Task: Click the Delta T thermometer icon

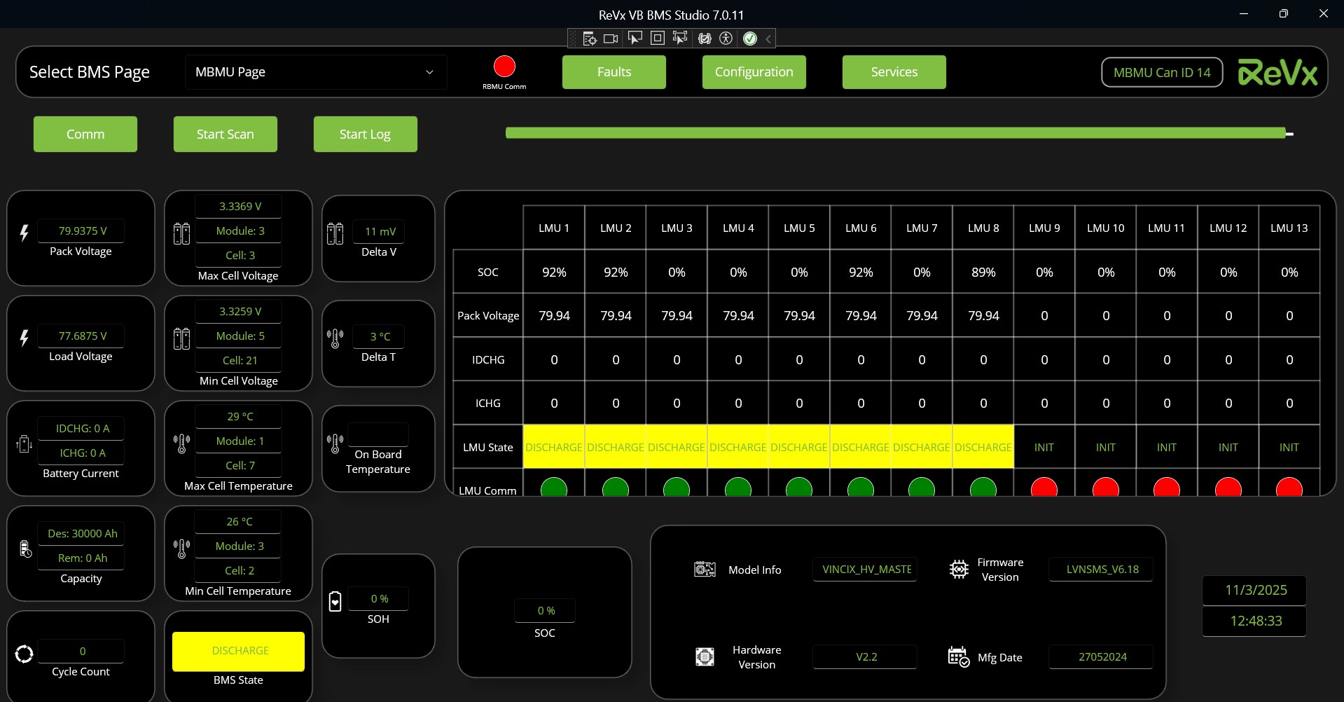Action: pos(335,338)
